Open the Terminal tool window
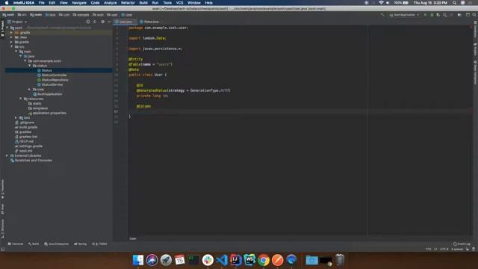Image resolution: width=478 pixels, height=269 pixels. pos(15,244)
